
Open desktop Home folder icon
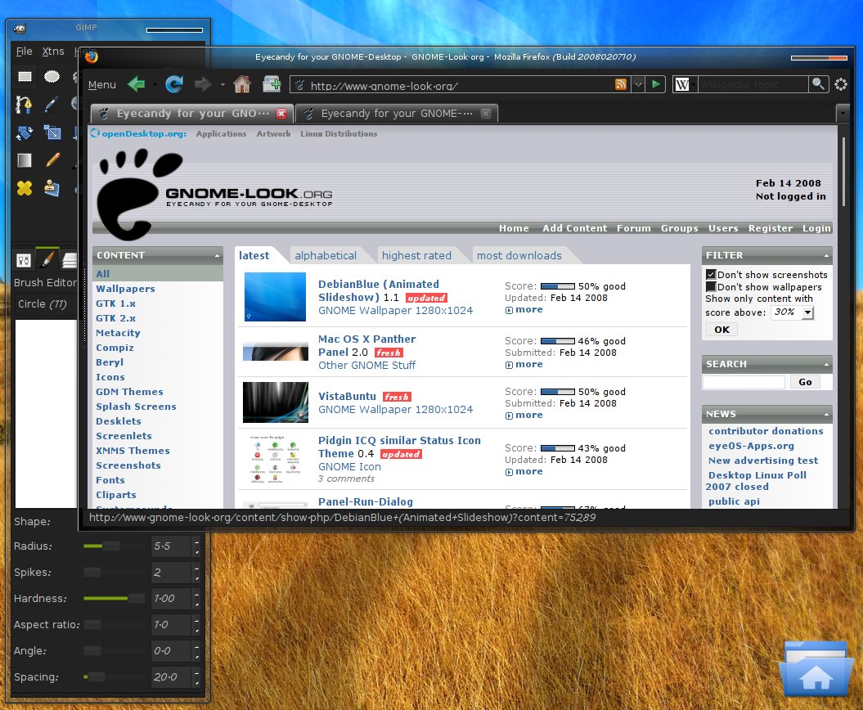click(816, 668)
